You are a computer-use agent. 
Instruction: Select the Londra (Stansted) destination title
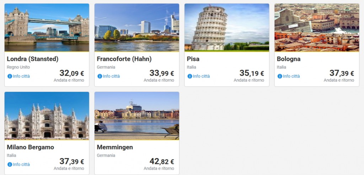click(33, 59)
